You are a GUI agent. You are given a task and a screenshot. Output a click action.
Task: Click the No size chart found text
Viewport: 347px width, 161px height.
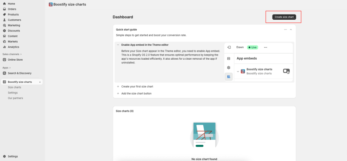click(204, 159)
